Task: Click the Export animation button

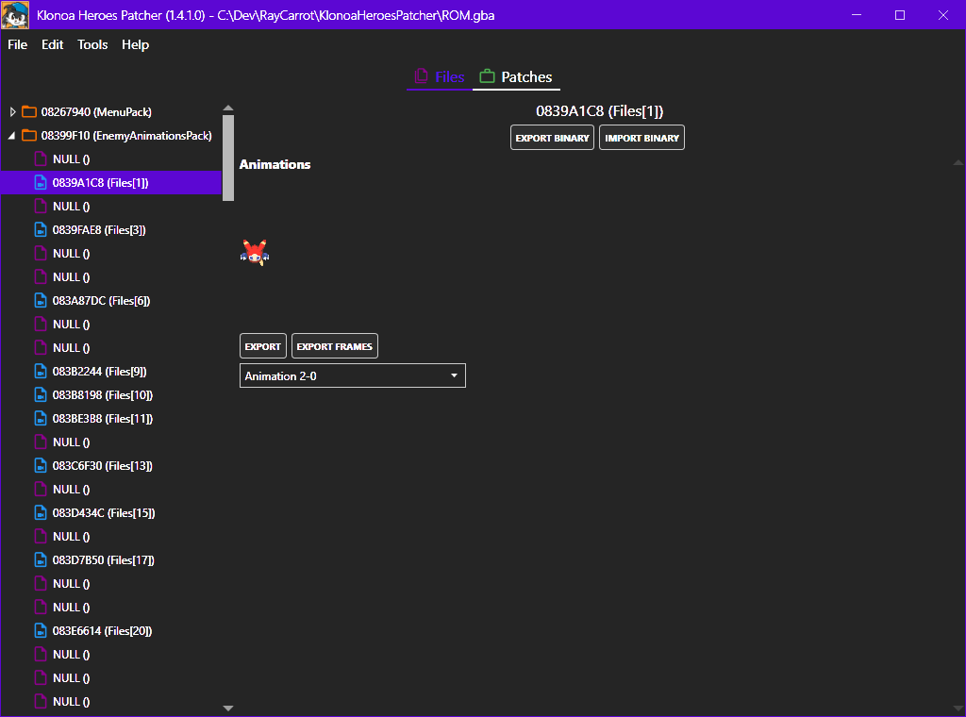Action: tap(262, 346)
